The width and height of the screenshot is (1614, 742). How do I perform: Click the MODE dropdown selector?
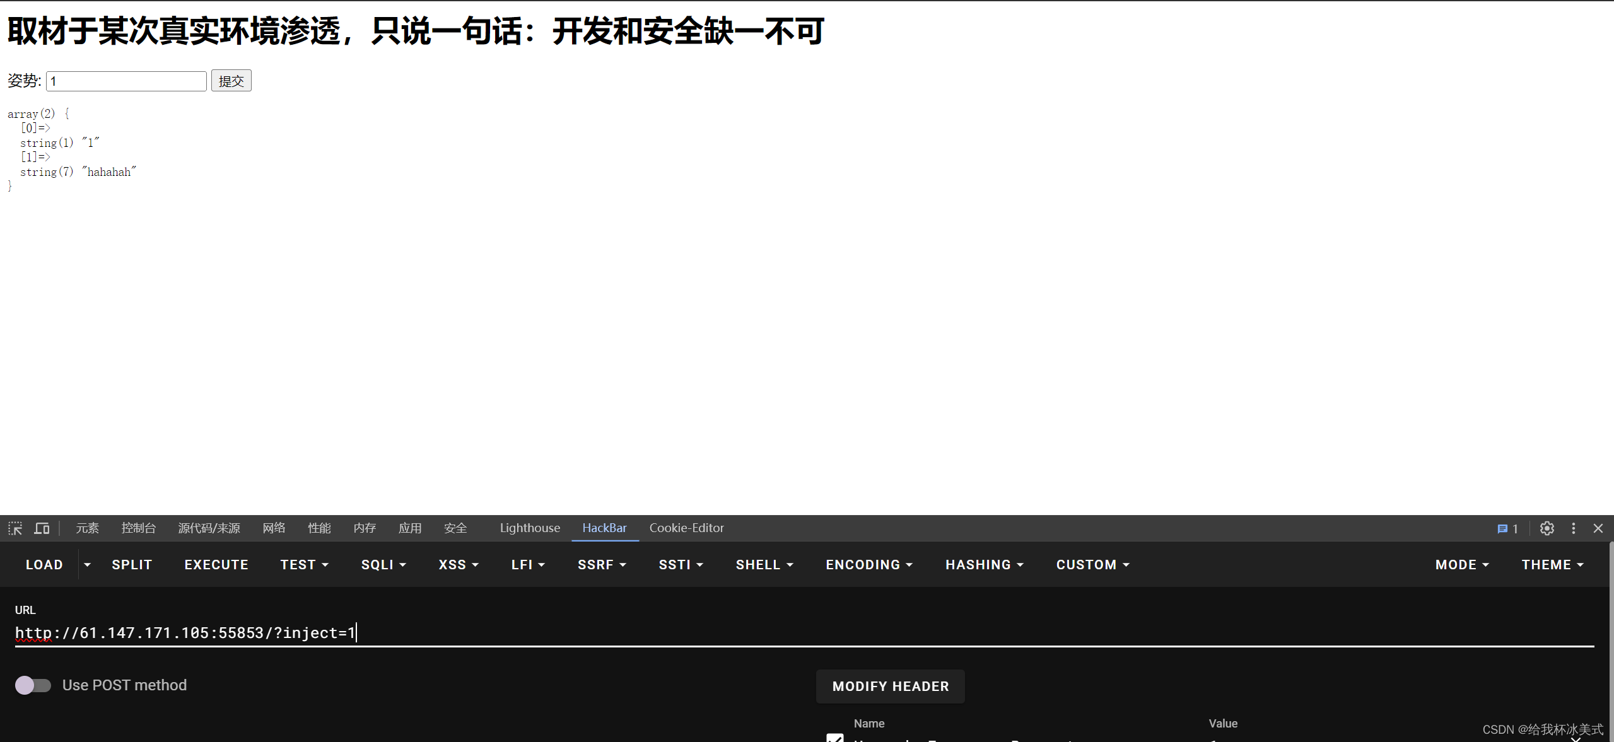click(x=1459, y=564)
